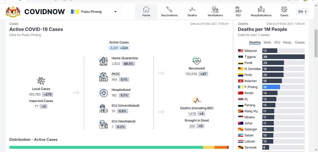The image size is (318, 152).
Task: Click the Kedah flag icon
Action: (241, 93)
